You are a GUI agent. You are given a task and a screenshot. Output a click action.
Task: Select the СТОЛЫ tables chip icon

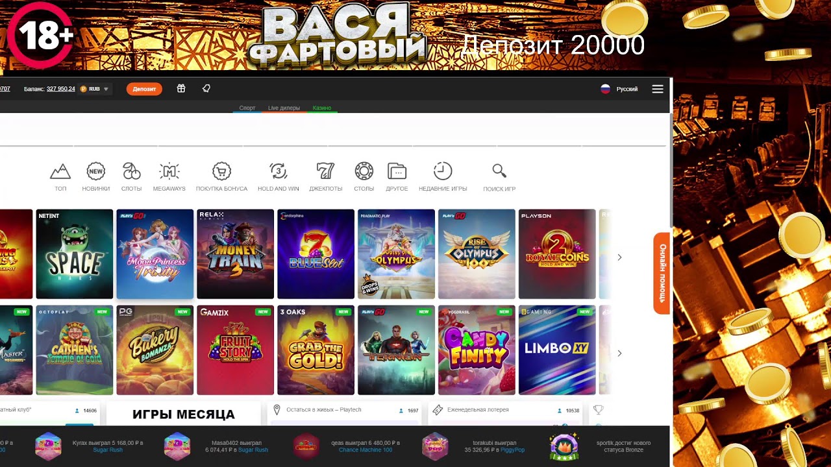364,176
